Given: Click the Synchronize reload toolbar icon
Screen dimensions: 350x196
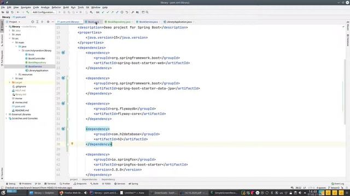Looking at the screenshot, I should click(x=12, y=12).
